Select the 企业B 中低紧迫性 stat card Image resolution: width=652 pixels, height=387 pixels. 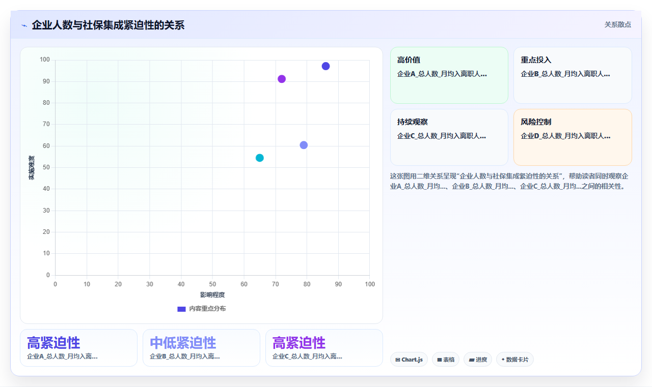pos(201,348)
